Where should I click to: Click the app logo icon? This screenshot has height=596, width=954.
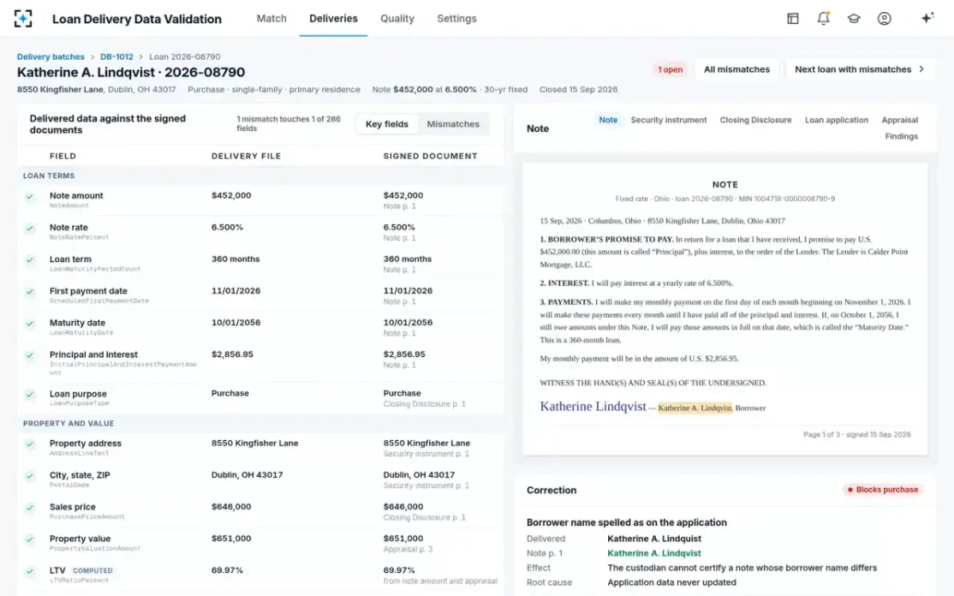pyautogui.click(x=24, y=18)
